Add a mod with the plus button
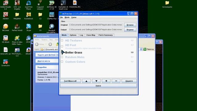Viewport: 197px width, 111px height. pyautogui.click(x=106, y=81)
